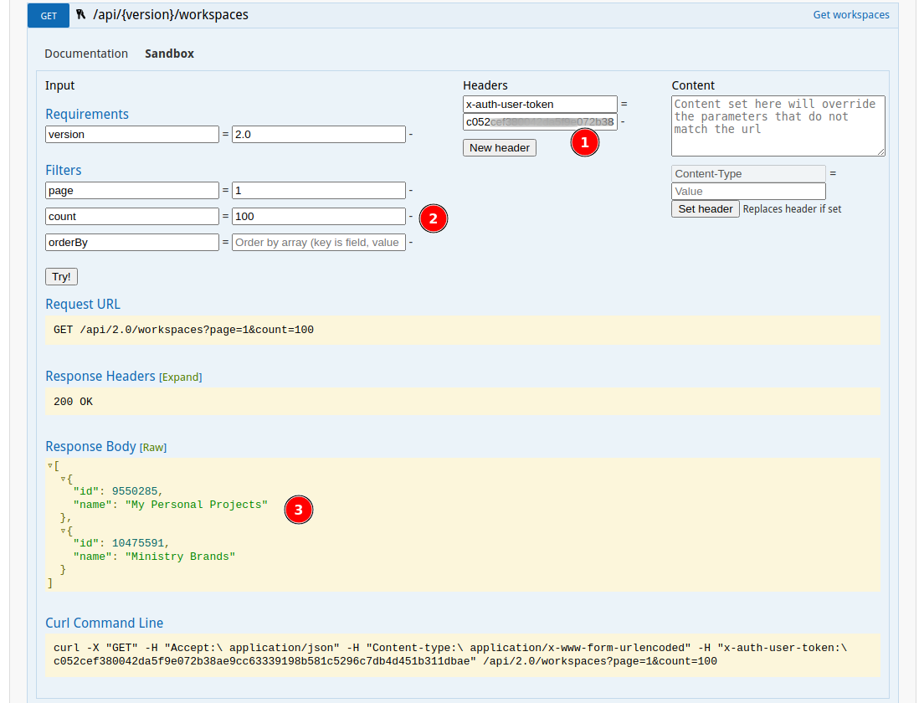Switch to the Documentation tab

[86, 54]
